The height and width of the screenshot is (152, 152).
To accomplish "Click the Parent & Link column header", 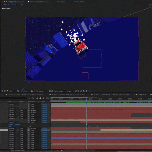I will 31,102.
